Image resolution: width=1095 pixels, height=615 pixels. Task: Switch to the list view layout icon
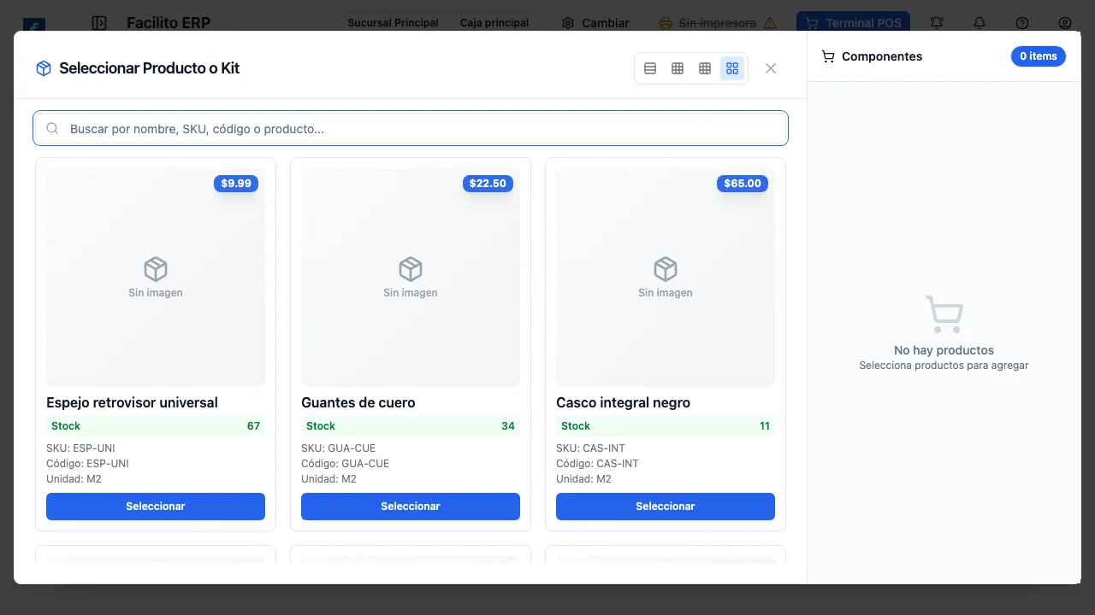(650, 68)
